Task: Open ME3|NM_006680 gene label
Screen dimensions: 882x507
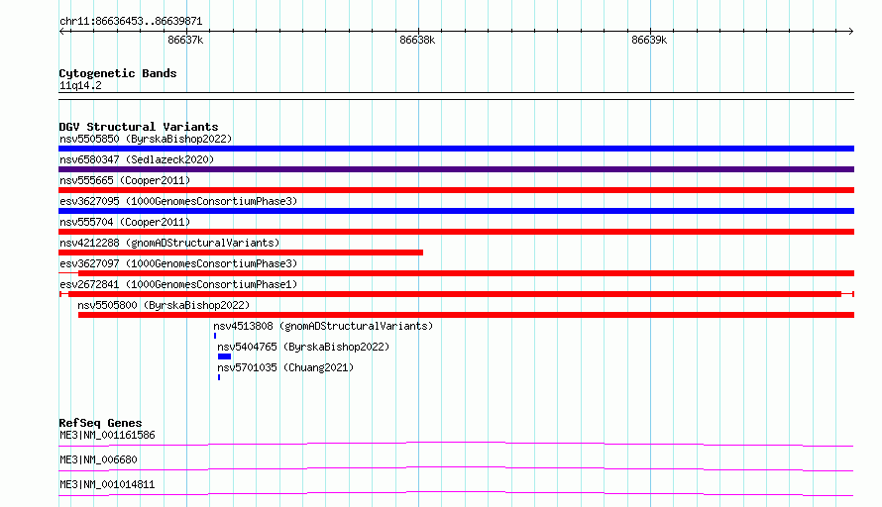Action: (x=98, y=459)
